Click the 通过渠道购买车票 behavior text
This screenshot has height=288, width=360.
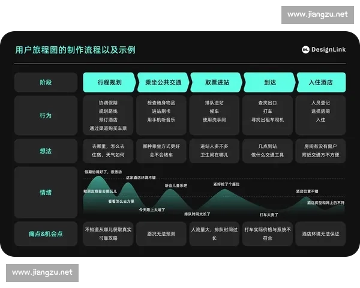point(108,128)
